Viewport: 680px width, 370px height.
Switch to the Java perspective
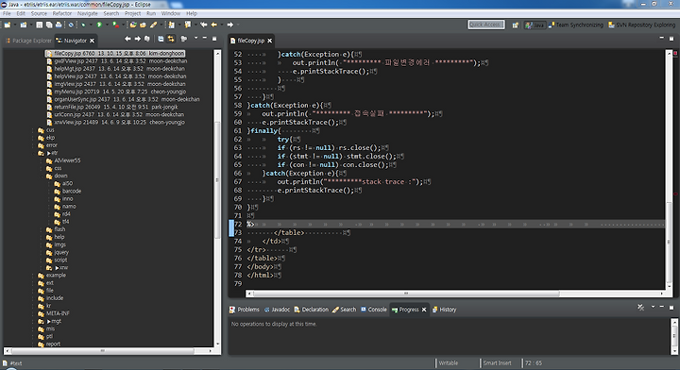pyautogui.click(x=535, y=25)
